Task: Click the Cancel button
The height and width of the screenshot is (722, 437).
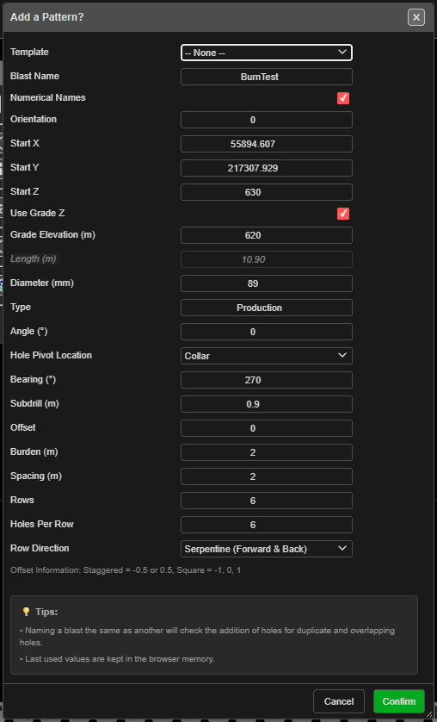Action: 339,701
